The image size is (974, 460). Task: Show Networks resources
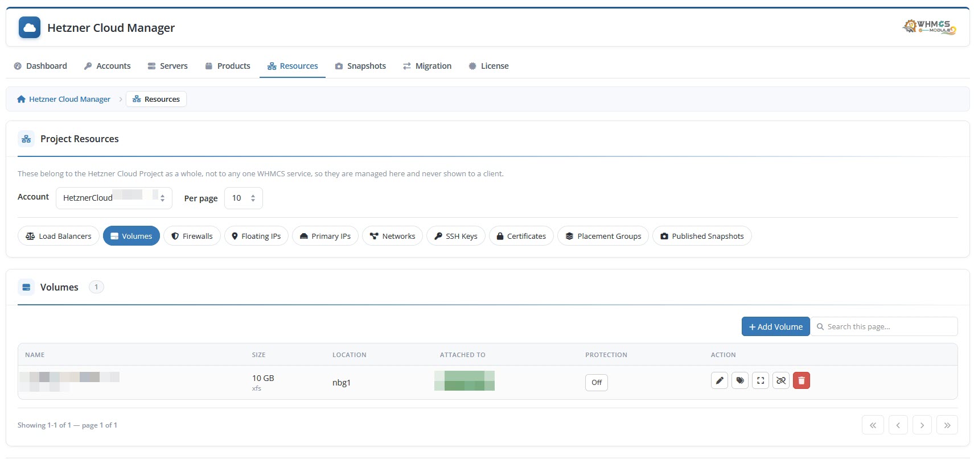pyautogui.click(x=392, y=236)
